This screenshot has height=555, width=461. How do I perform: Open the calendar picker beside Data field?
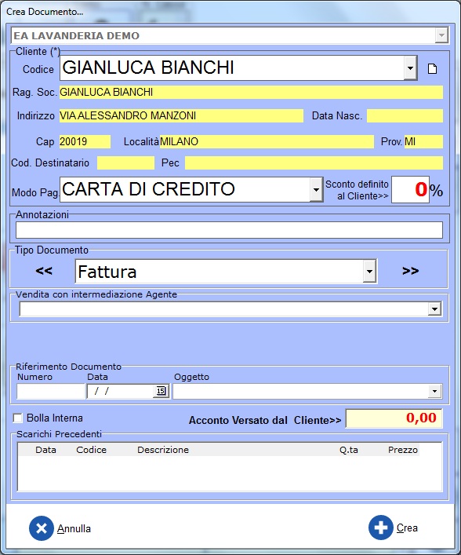click(161, 391)
